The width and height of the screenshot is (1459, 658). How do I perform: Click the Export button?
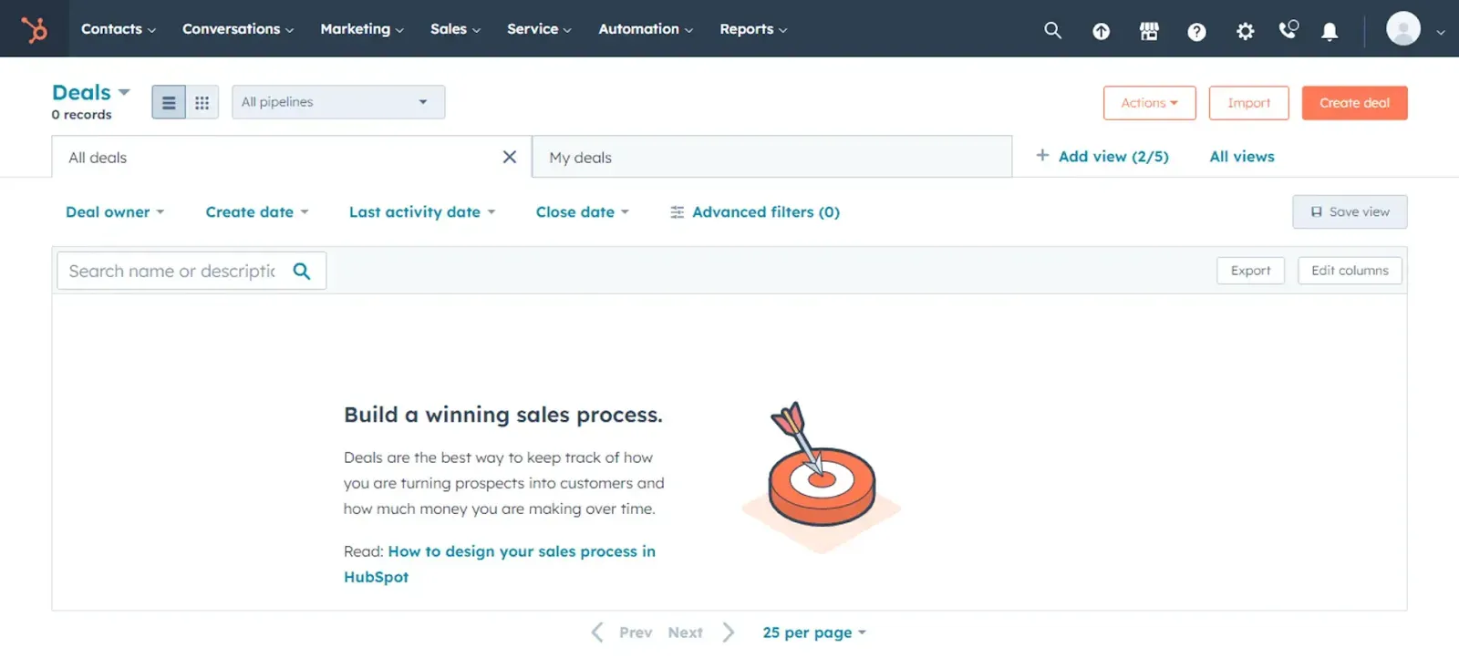pos(1250,271)
